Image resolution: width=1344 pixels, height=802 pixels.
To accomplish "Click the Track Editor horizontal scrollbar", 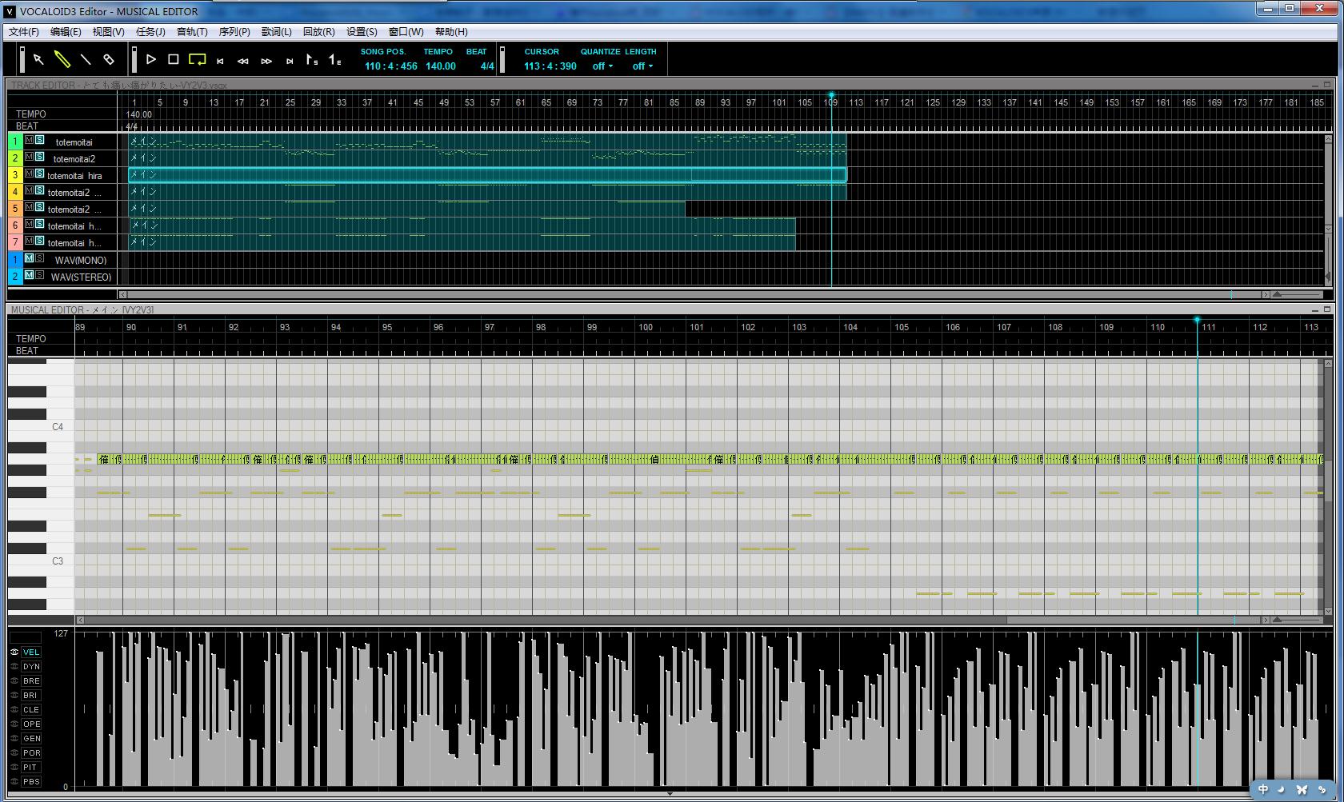I will pyautogui.click(x=694, y=294).
